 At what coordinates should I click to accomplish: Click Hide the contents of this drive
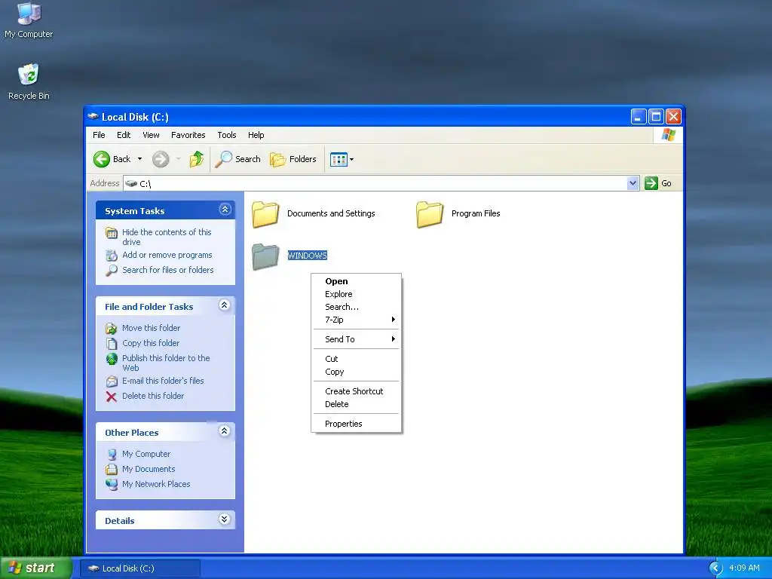pos(167,237)
